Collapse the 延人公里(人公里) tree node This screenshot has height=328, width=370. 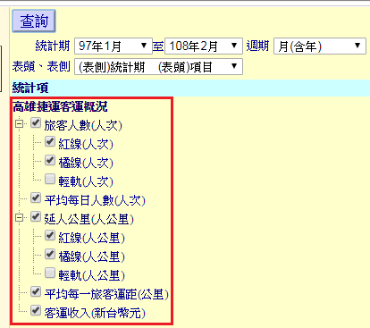pos(19,217)
